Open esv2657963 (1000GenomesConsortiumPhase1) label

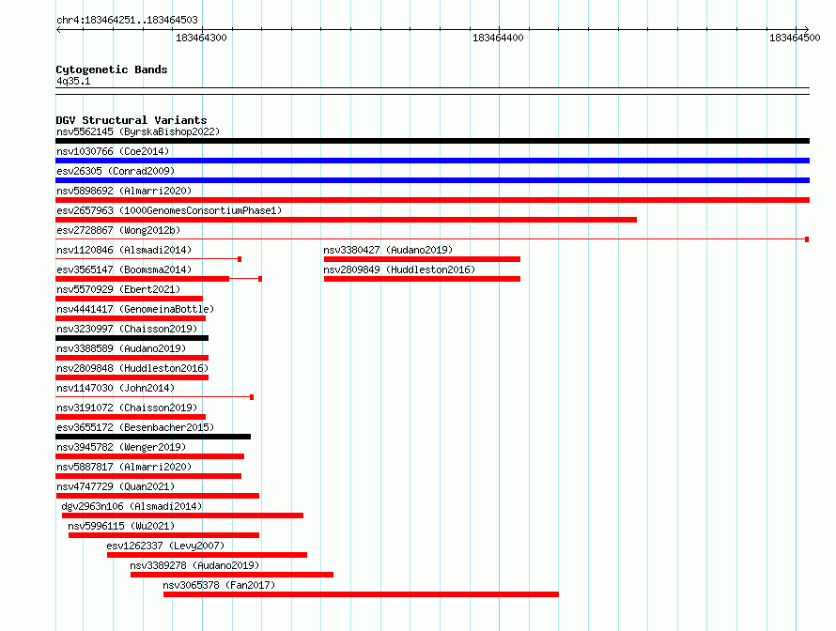click(x=169, y=210)
